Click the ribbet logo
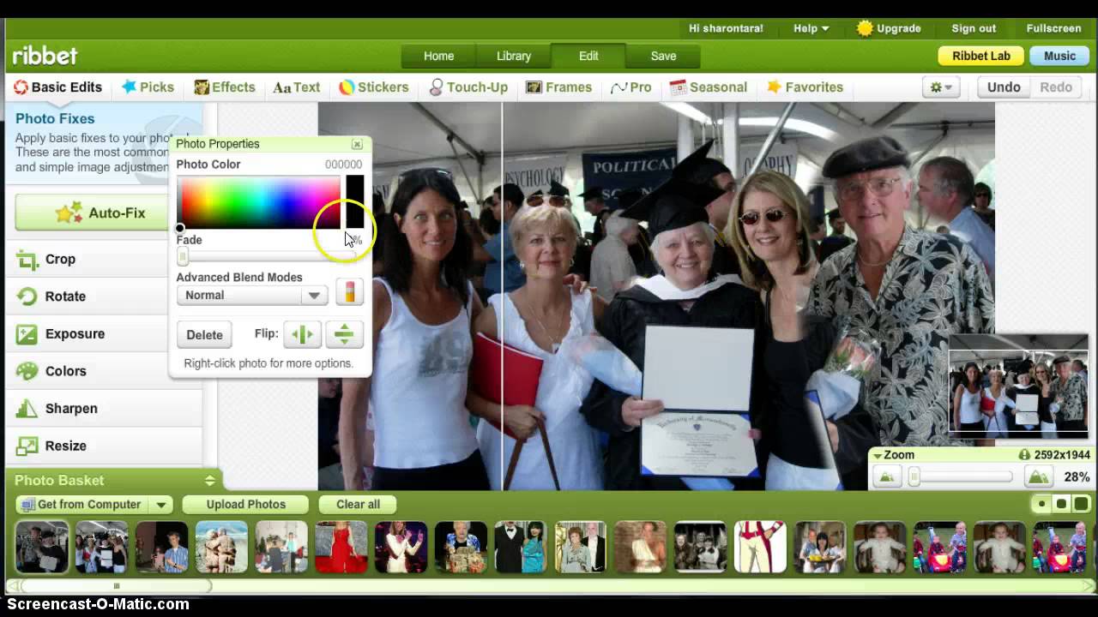 (x=45, y=56)
